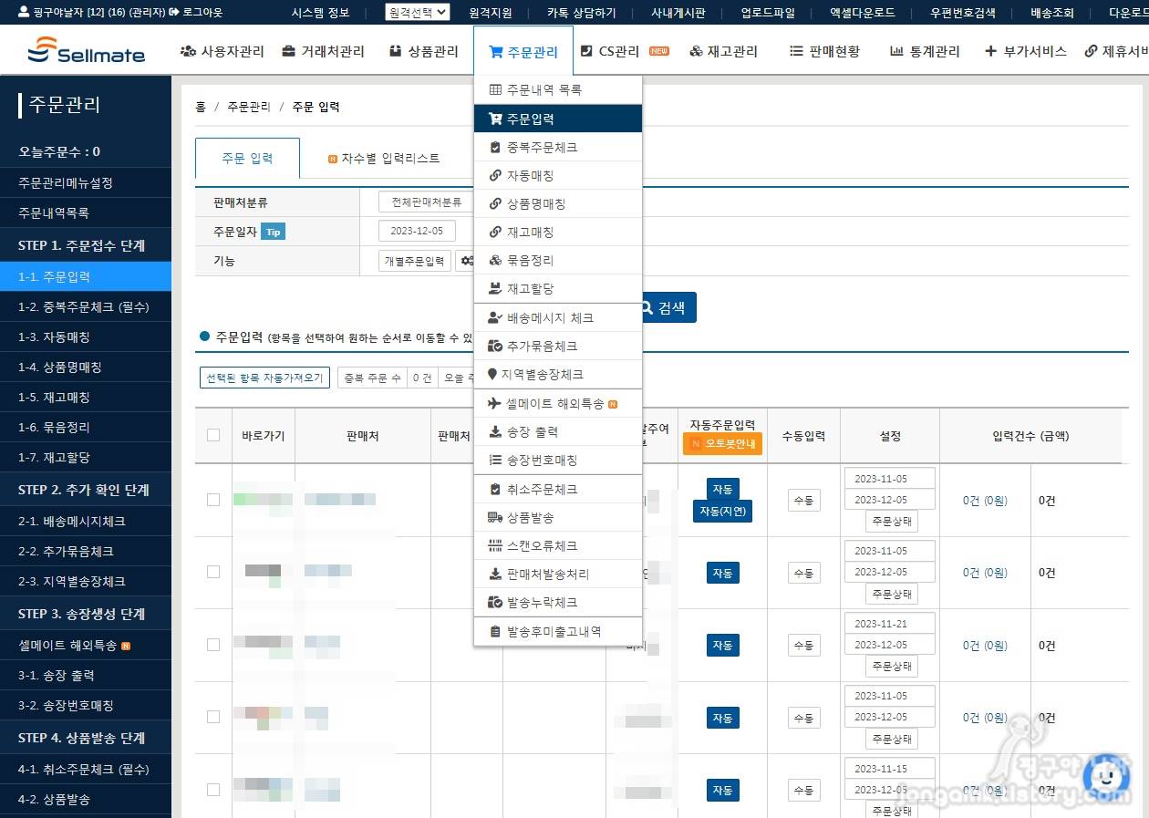Open the 전체판매처분류 dropdown

tap(427, 202)
